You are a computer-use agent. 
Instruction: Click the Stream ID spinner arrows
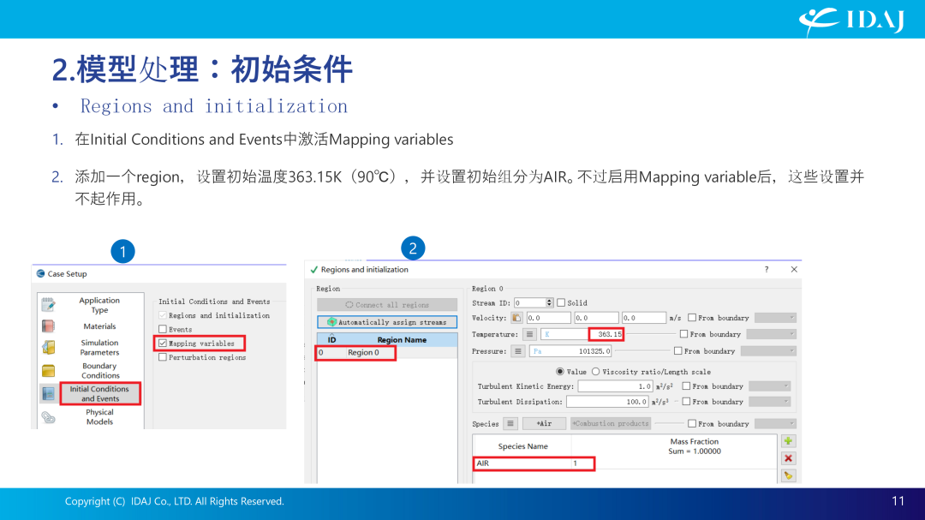(x=549, y=302)
